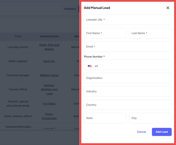Select the Organization text field
176x145 pixels.
pyautogui.click(x=128, y=78)
